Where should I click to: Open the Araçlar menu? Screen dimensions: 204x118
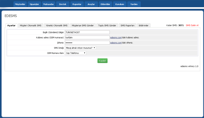[91, 4]
